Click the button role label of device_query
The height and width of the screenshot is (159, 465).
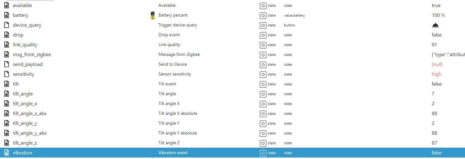pyautogui.click(x=290, y=25)
